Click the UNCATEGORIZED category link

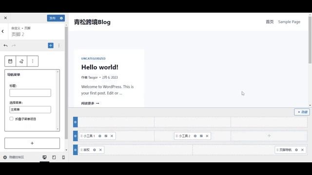coord(93,58)
